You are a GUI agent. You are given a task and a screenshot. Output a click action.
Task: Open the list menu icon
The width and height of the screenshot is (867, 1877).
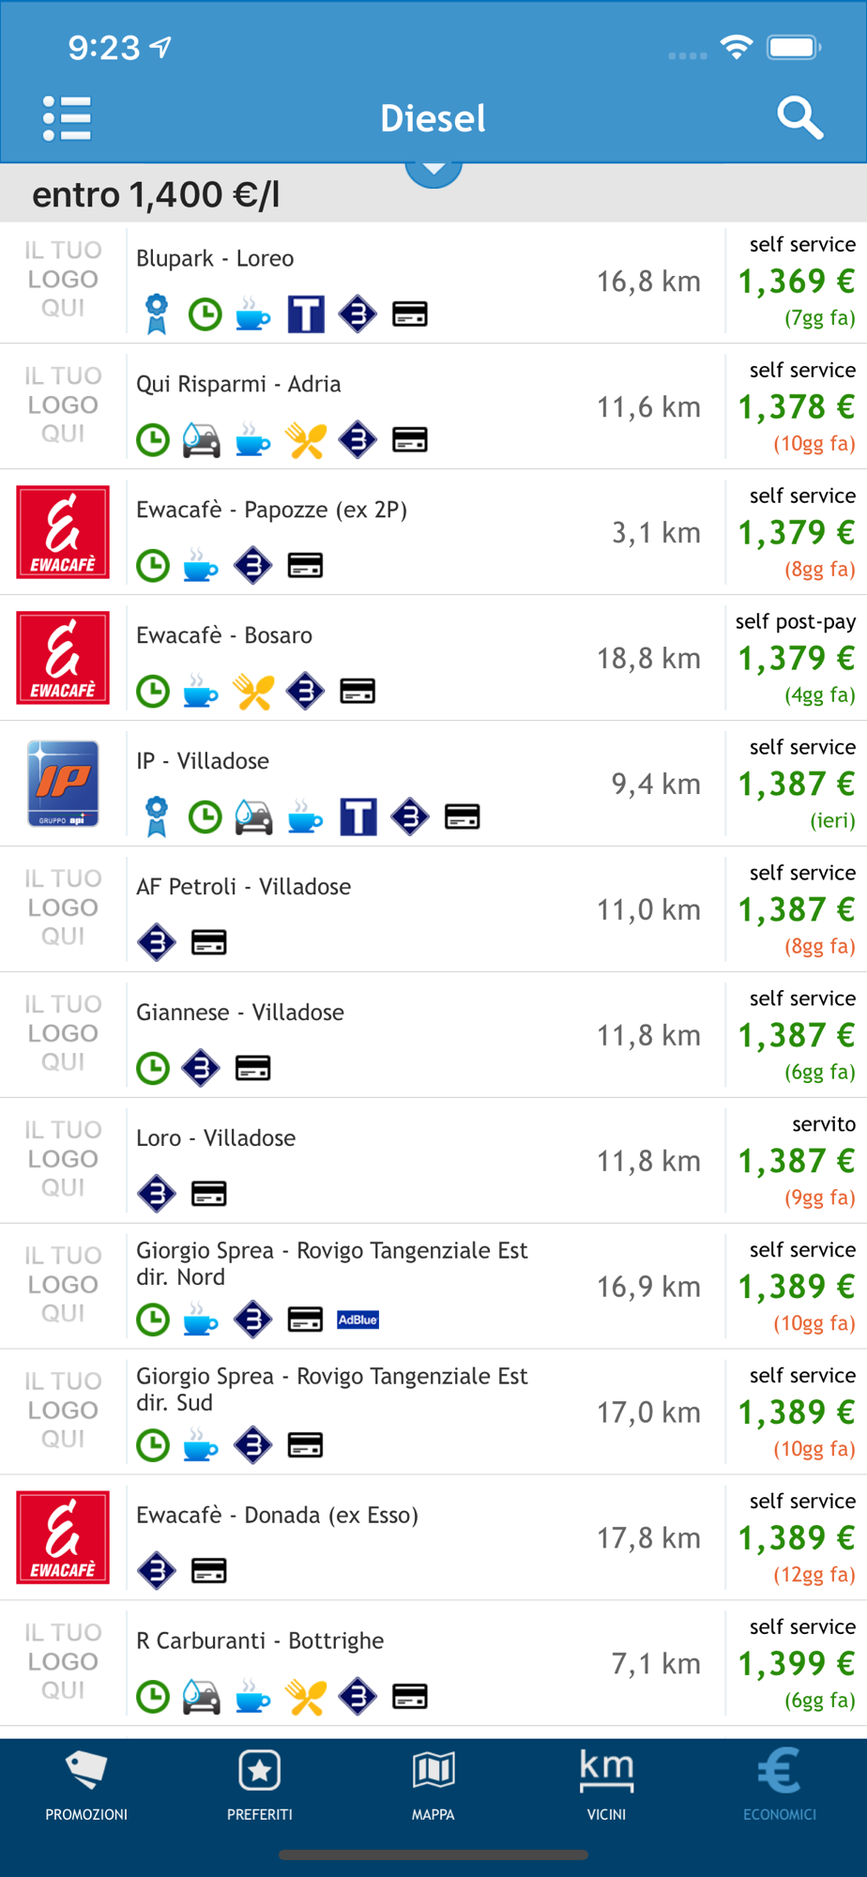pos(67,118)
